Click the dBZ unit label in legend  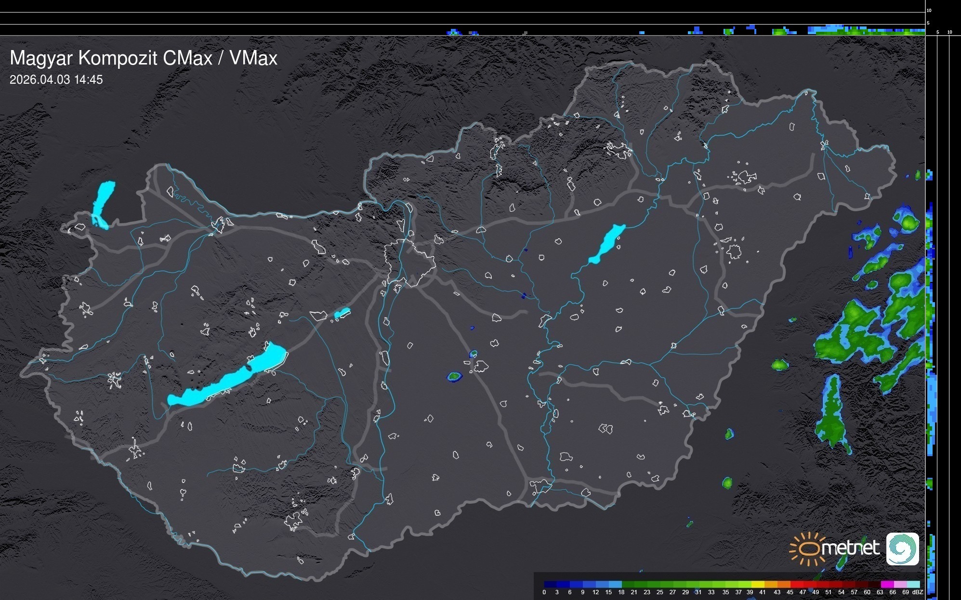[x=918, y=592]
